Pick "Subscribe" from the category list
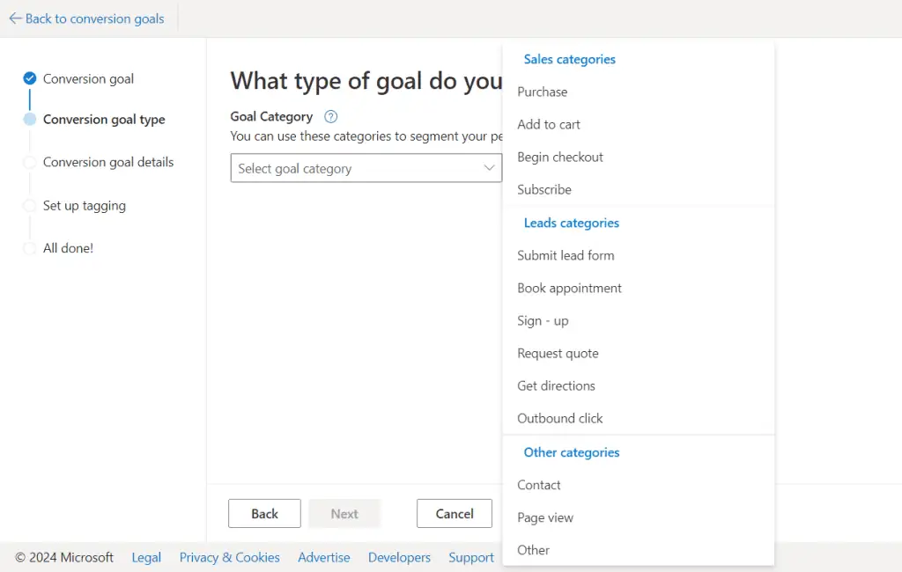This screenshot has width=902, height=572. click(x=543, y=189)
